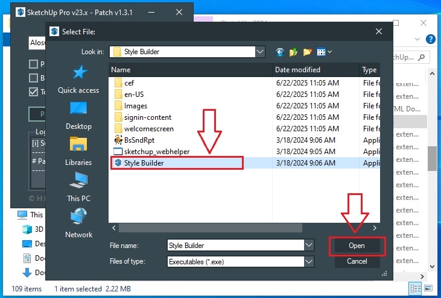This screenshot has width=441, height=298.
Task: Go back using the blue back arrow icon
Action: pyautogui.click(x=279, y=52)
